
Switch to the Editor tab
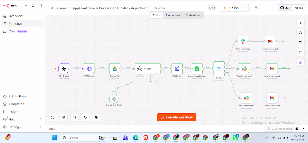[x=157, y=15]
